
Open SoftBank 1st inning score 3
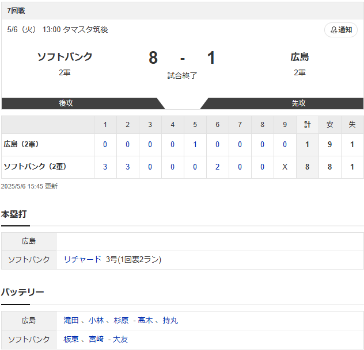[105, 167]
